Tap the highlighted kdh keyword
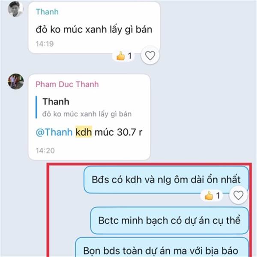Image resolution: width=257 pixels, height=257 pixels. (84, 132)
